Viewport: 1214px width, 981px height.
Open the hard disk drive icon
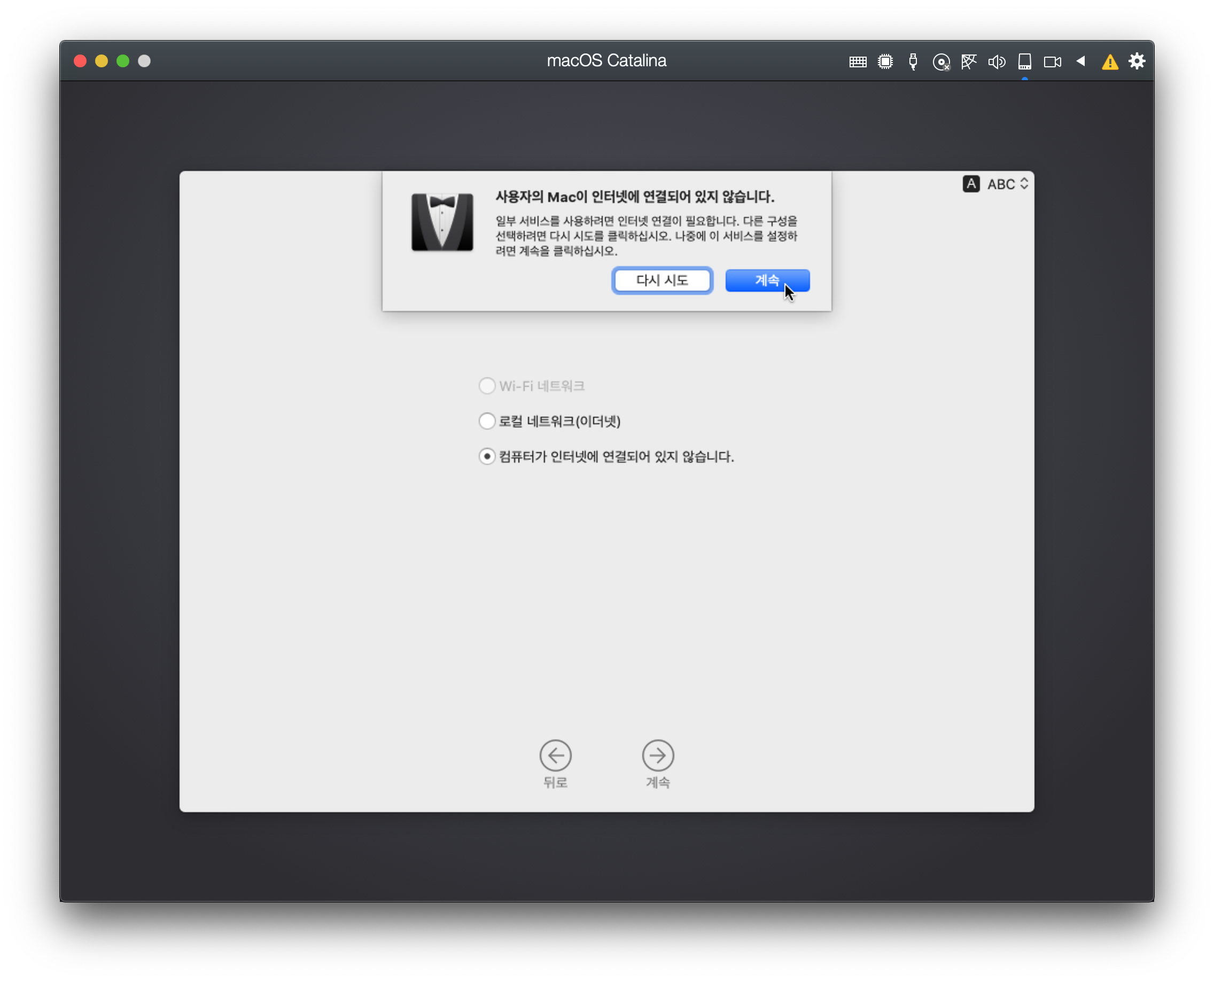point(1025,61)
